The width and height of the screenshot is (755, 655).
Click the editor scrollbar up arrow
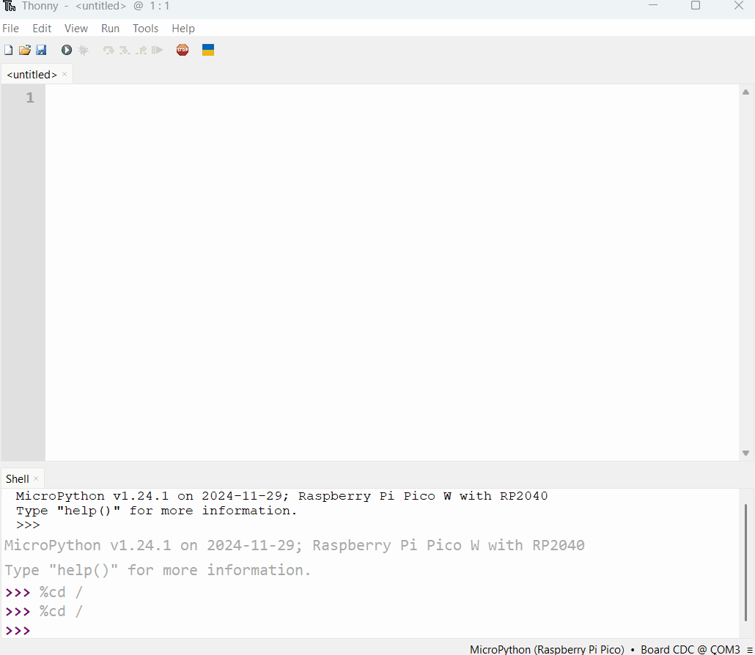click(746, 92)
